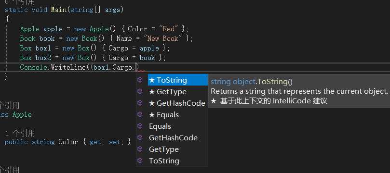Pick unstarred GetType in completion list
Screen dimensions: 390x173
pos(177,149)
